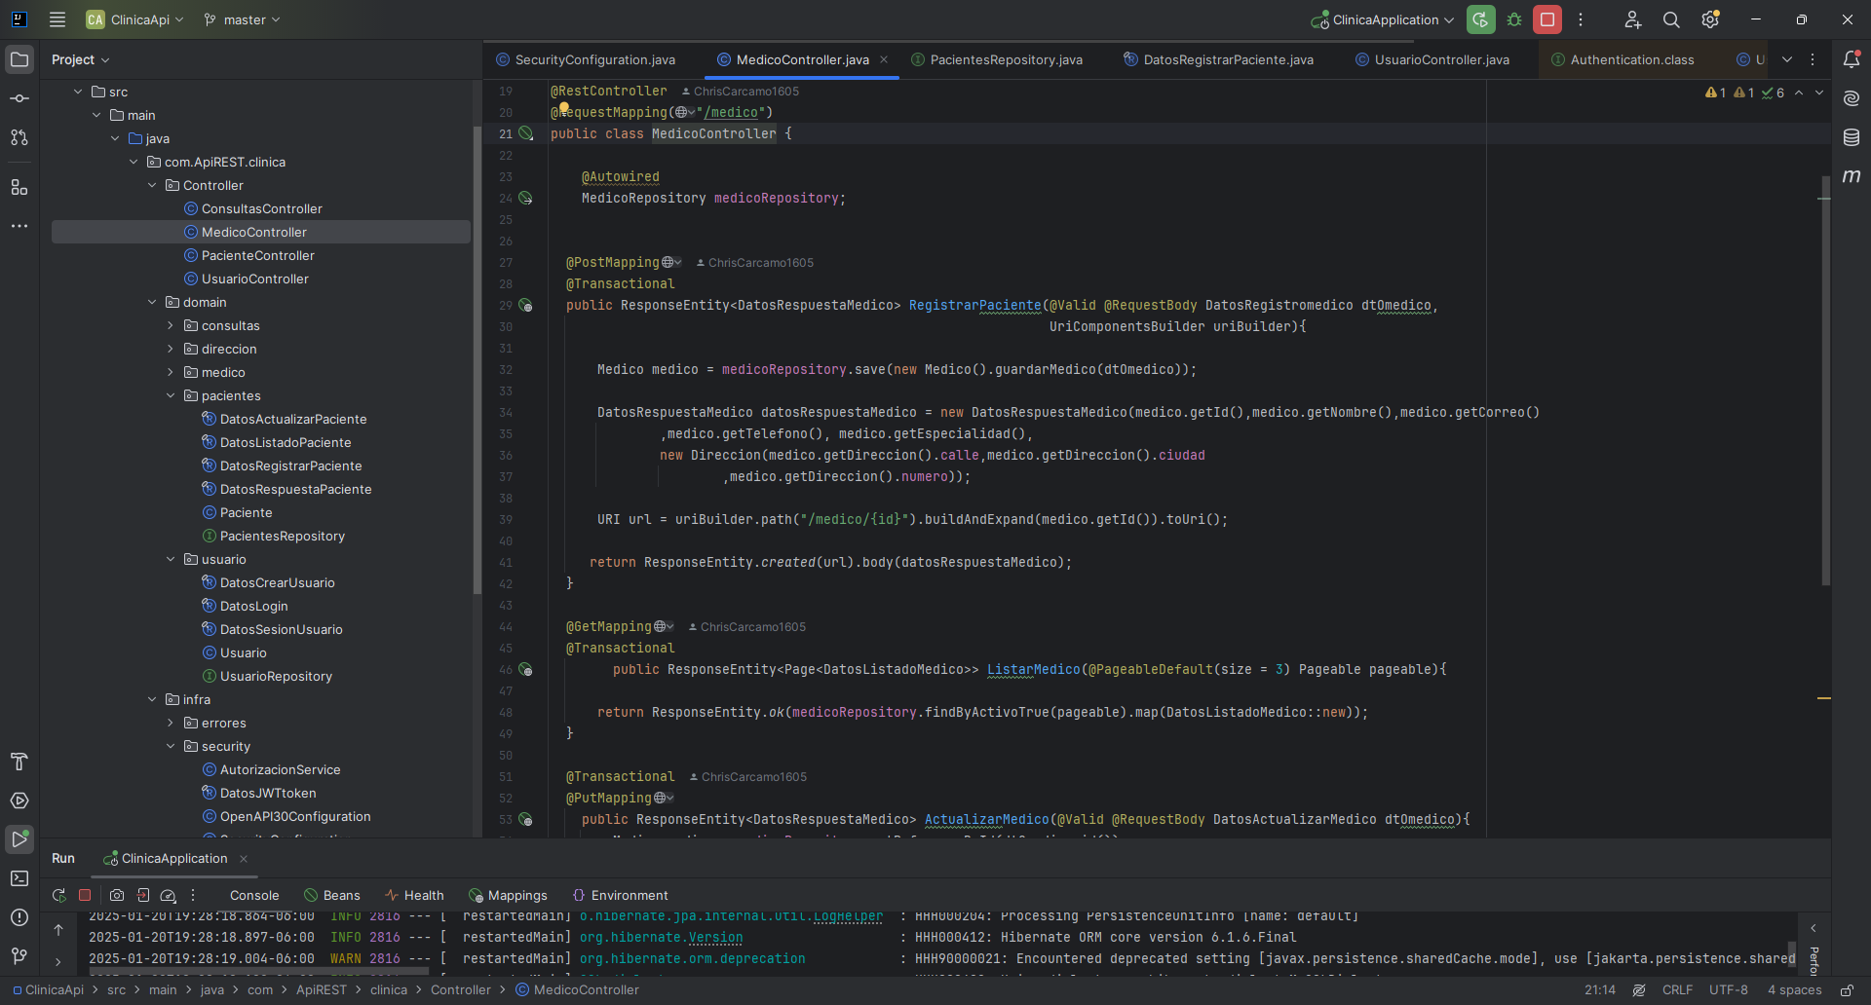Close the MedicoController.java tab
Viewport: 1871px width, 1005px height.
[x=884, y=59]
